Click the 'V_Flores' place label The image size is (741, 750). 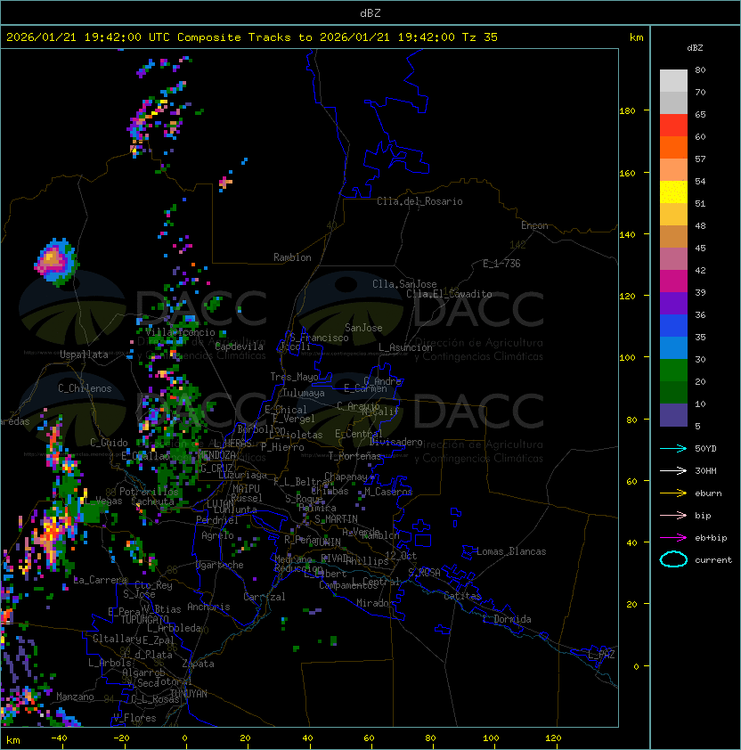(134, 718)
